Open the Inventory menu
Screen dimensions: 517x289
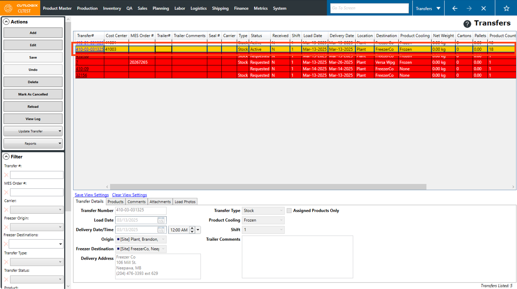click(112, 8)
